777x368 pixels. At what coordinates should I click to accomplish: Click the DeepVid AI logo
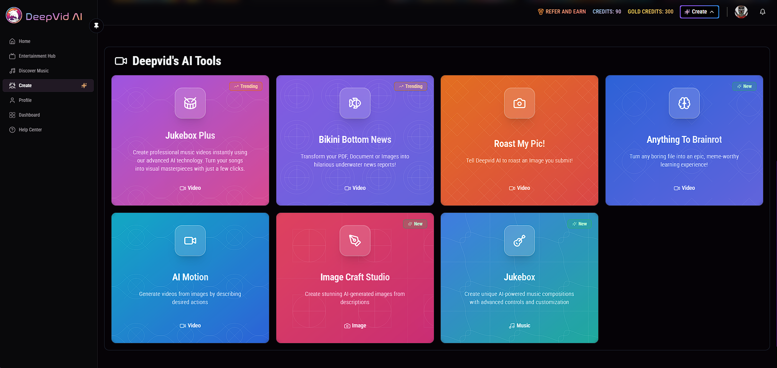(44, 16)
